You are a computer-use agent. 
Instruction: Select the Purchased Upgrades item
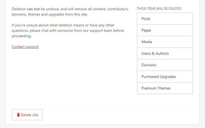165,77
